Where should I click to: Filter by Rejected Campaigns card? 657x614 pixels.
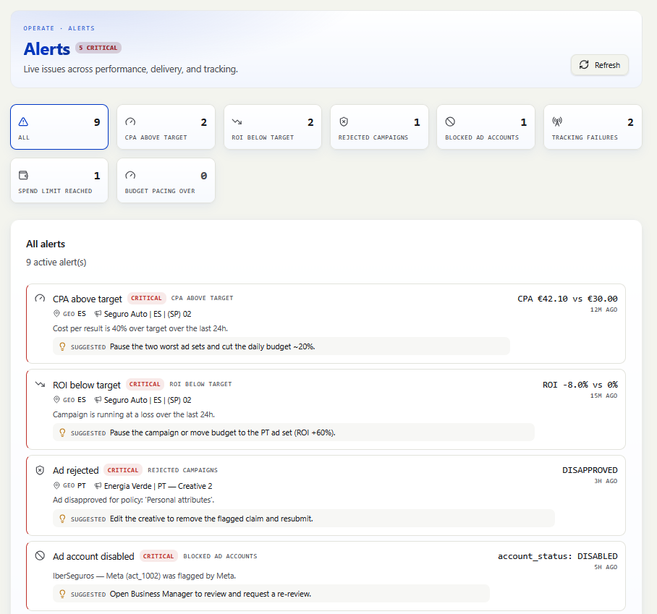[x=379, y=127]
